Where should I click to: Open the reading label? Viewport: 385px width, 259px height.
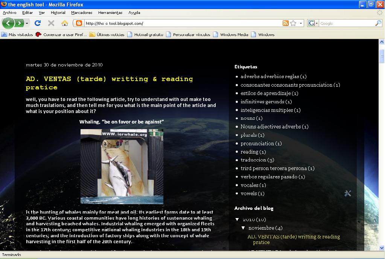[250, 152]
